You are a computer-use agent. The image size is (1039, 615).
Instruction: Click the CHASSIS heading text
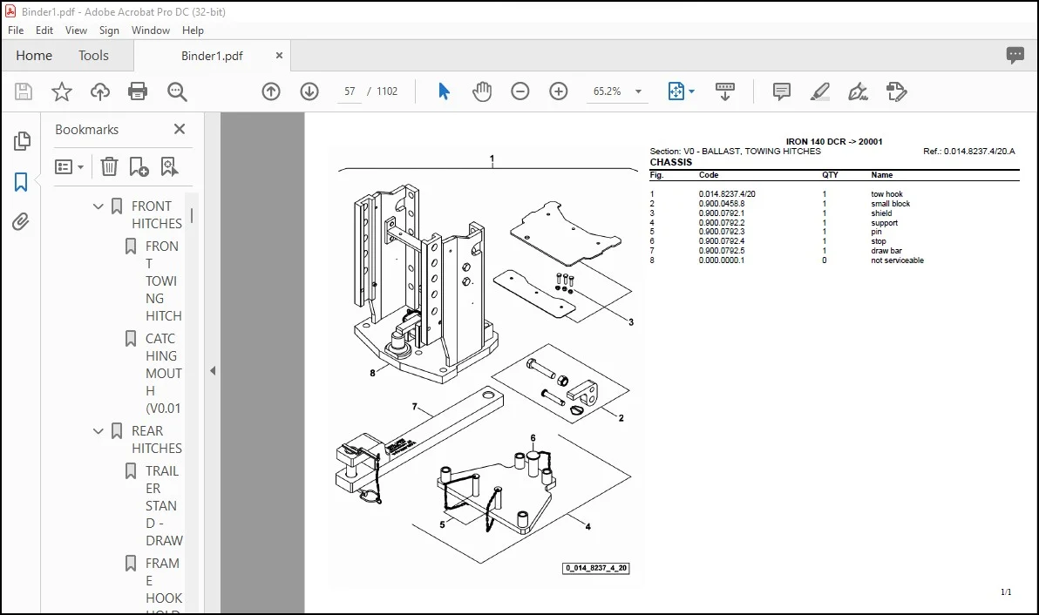pyautogui.click(x=670, y=162)
